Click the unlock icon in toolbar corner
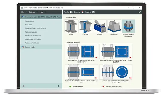The width and height of the screenshot is (163, 95). (x=140, y=12)
